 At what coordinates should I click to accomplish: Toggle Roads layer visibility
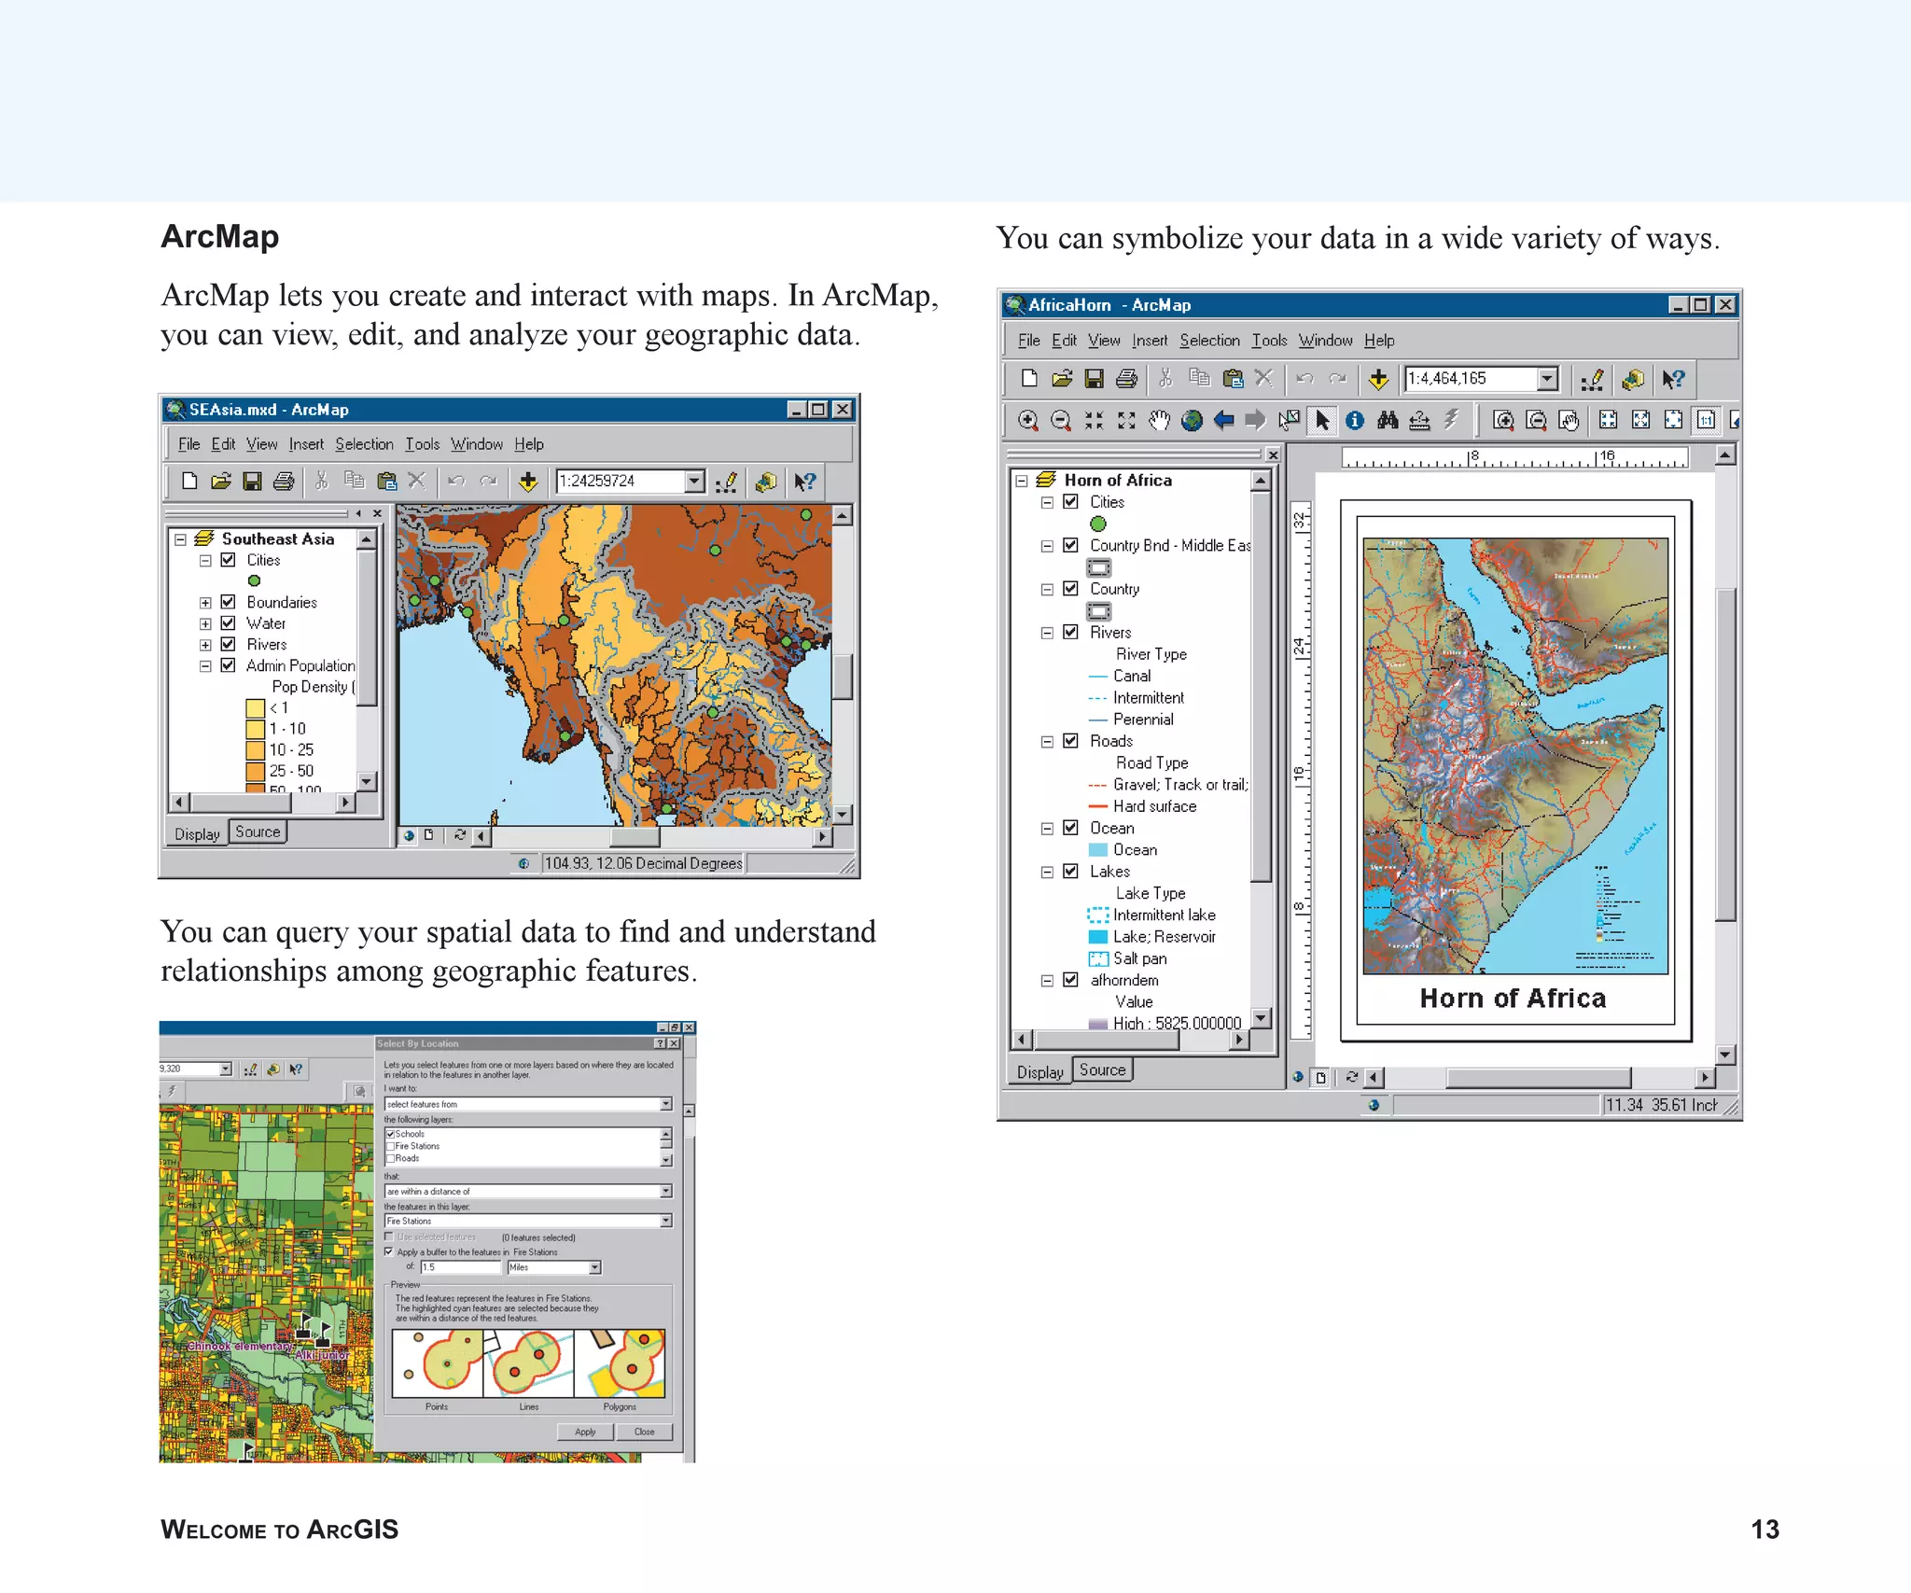(1071, 741)
